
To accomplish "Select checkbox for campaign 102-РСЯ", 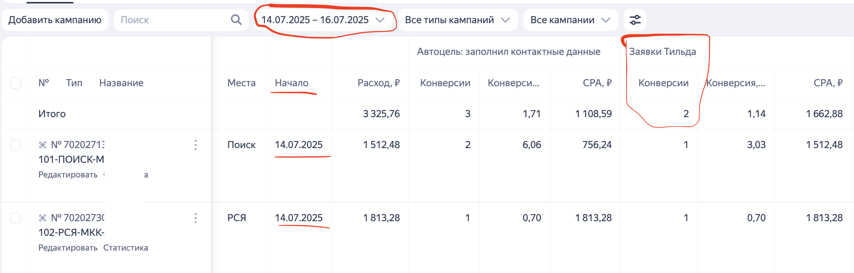I will [x=15, y=218].
